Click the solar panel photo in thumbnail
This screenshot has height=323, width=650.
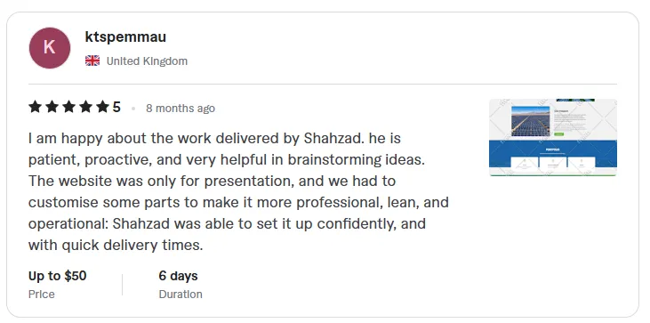coord(531,121)
